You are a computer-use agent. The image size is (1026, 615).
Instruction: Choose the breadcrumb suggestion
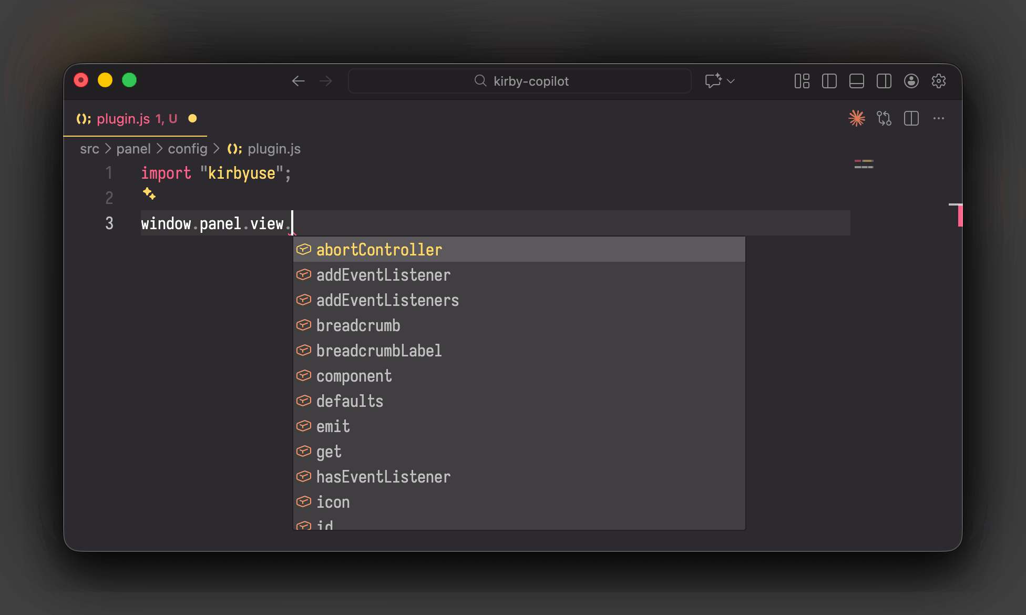coord(519,325)
